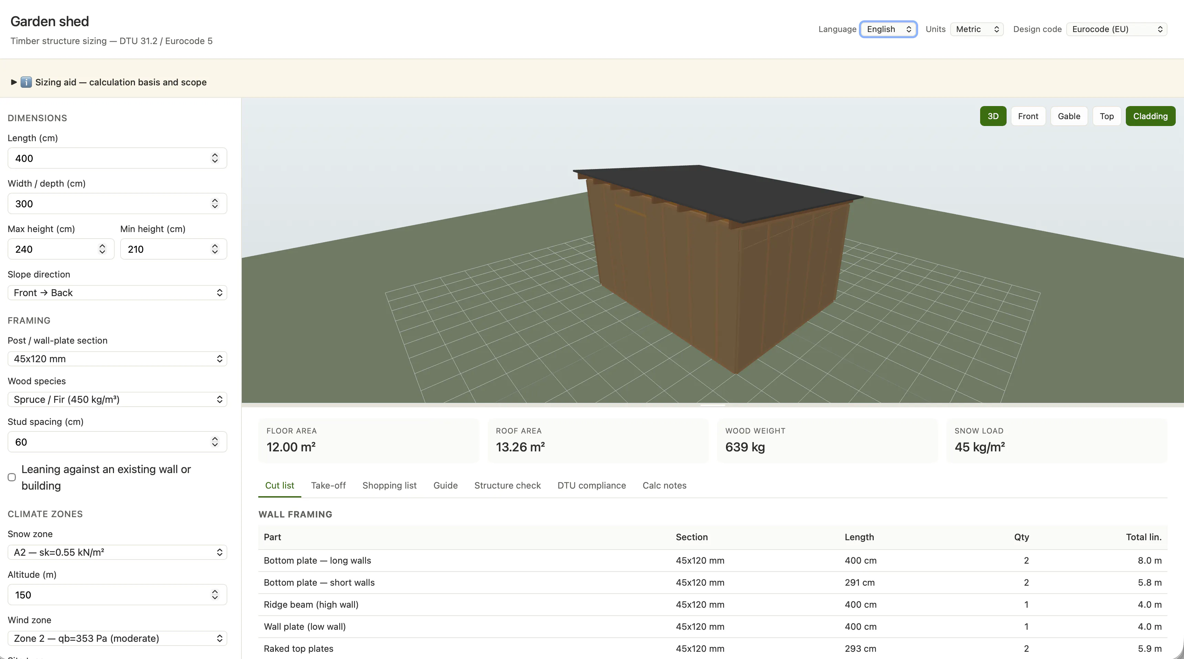This screenshot has width=1184, height=659.
Task: Click the FLOOR AREA 12.00 m² card
Action: pos(368,440)
